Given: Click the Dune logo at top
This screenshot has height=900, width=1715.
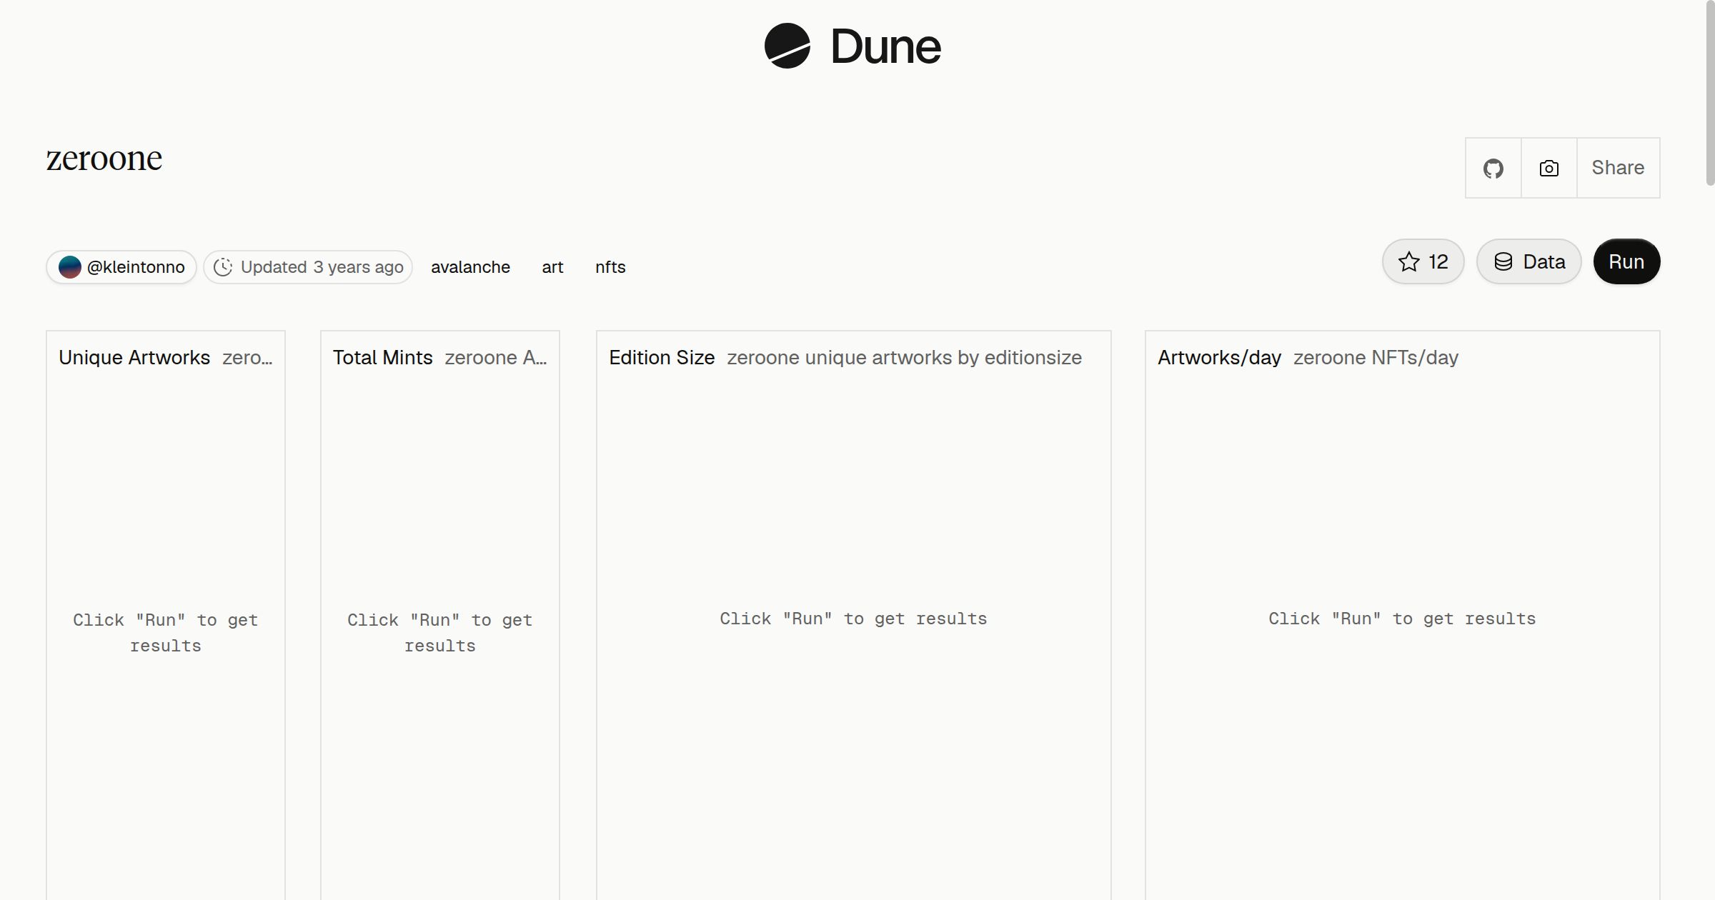Looking at the screenshot, I should (852, 46).
